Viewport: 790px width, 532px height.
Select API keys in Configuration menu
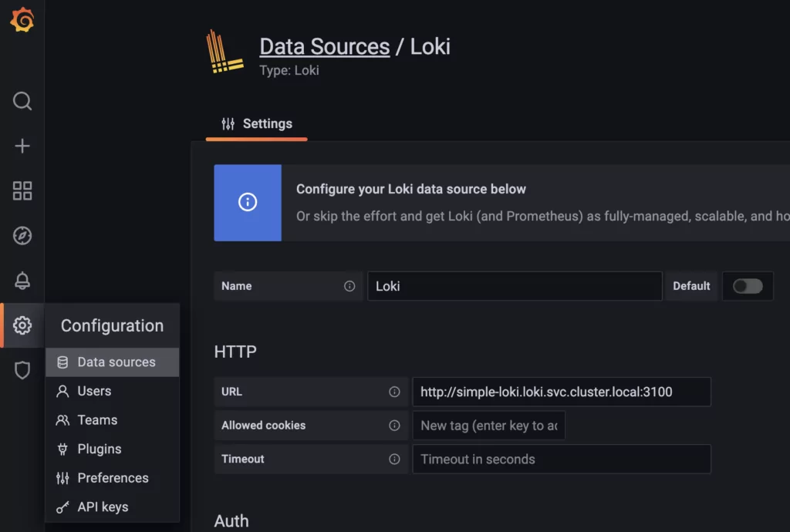(x=113, y=507)
